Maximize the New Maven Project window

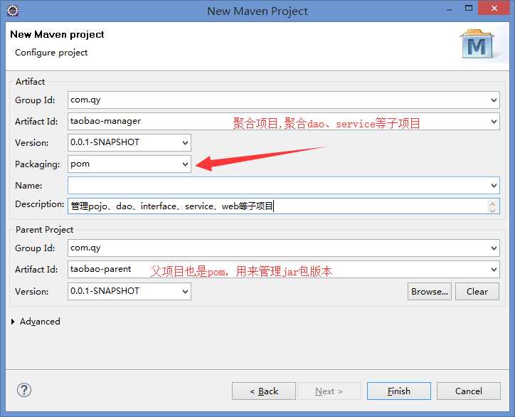point(469,9)
